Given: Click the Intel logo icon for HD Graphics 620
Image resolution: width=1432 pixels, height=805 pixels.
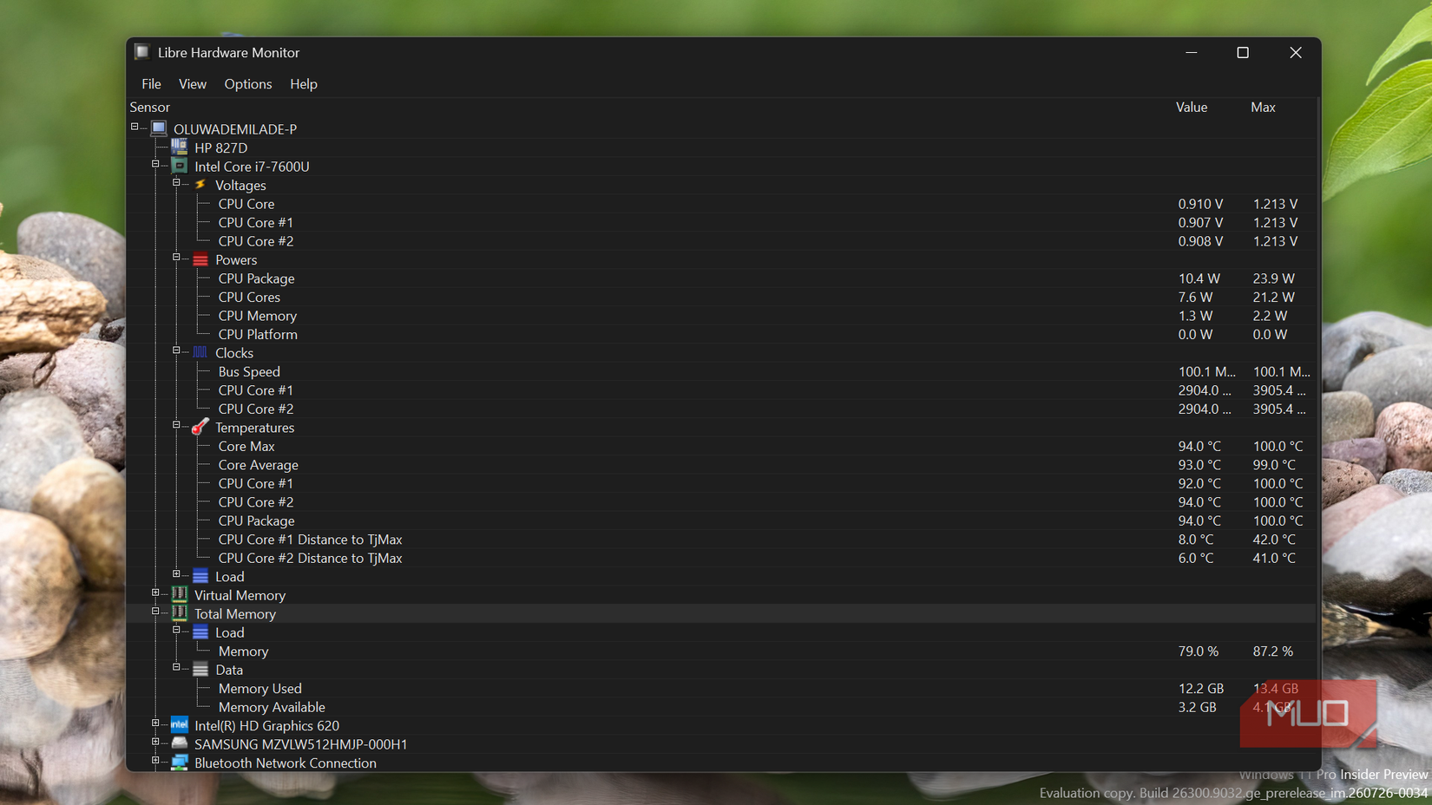Looking at the screenshot, I should [180, 724].
